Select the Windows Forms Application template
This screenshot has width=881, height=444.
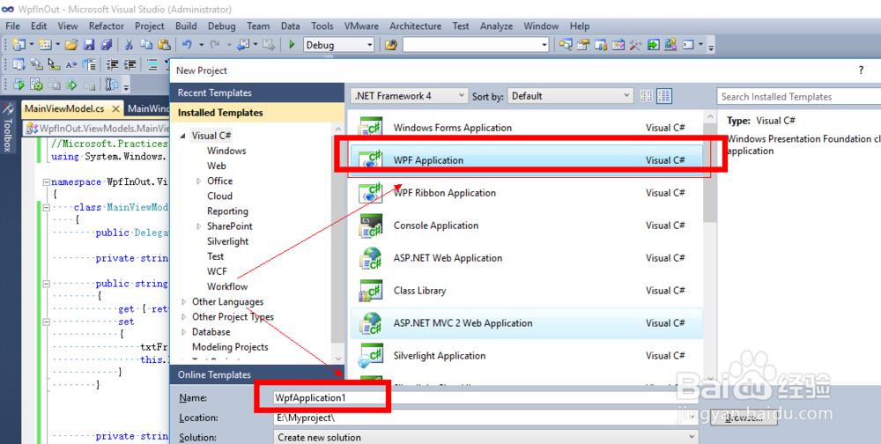tap(527, 128)
